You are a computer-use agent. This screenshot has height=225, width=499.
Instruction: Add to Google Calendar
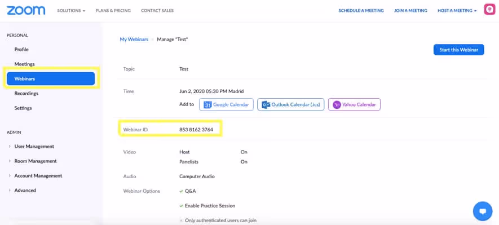(x=226, y=104)
